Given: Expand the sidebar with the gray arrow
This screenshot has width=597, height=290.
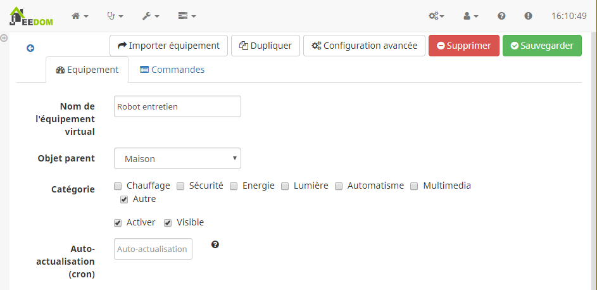Looking at the screenshot, I should tap(4, 38).
